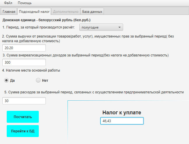Open the Файл menu

(8, 3)
